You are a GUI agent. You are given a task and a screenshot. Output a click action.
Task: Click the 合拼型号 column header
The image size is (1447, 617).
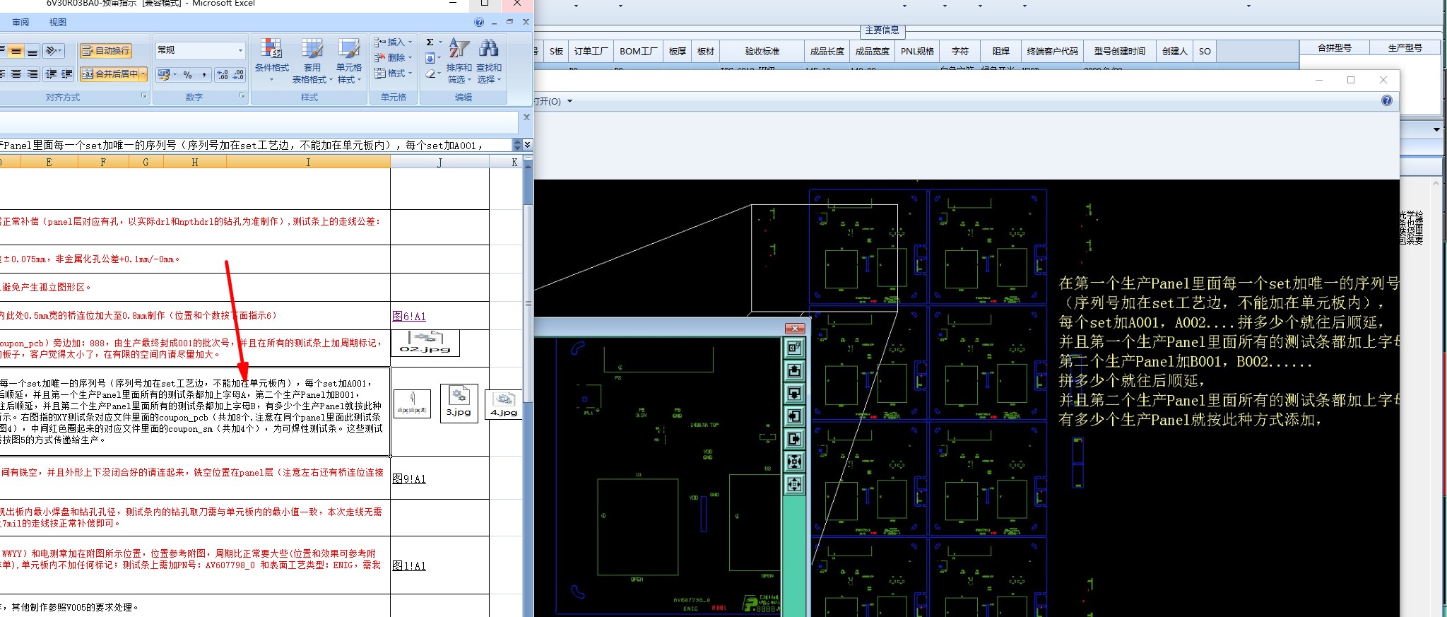pos(1334,48)
